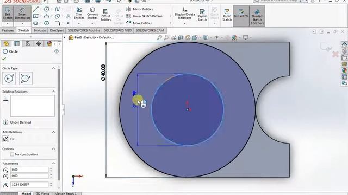Select the Line sketch tool
The image size is (348, 195).
(x=35, y=9)
